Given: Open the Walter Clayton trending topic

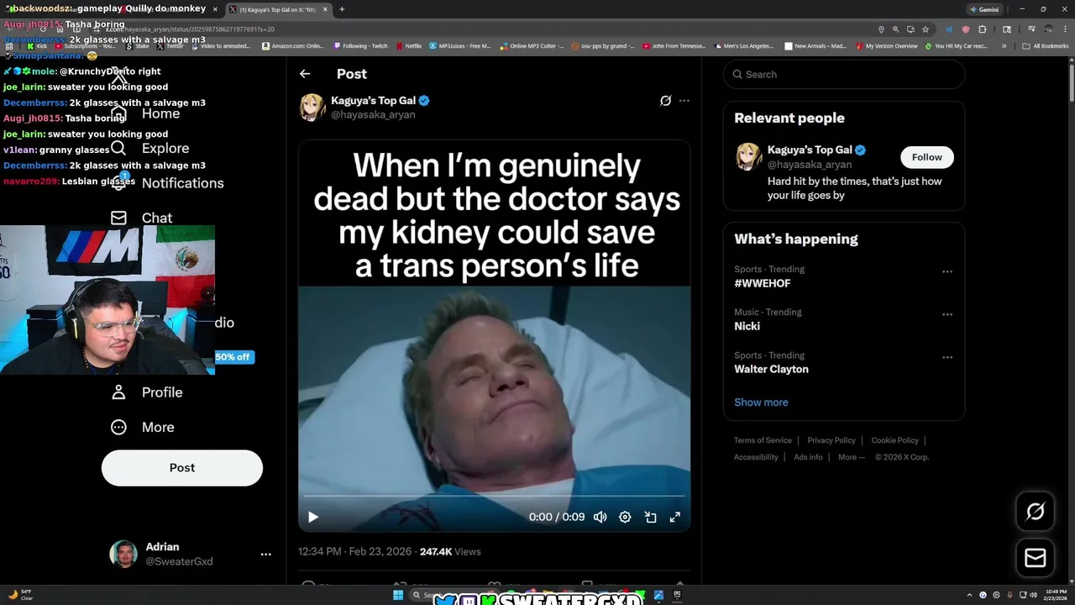Looking at the screenshot, I should click(x=771, y=369).
